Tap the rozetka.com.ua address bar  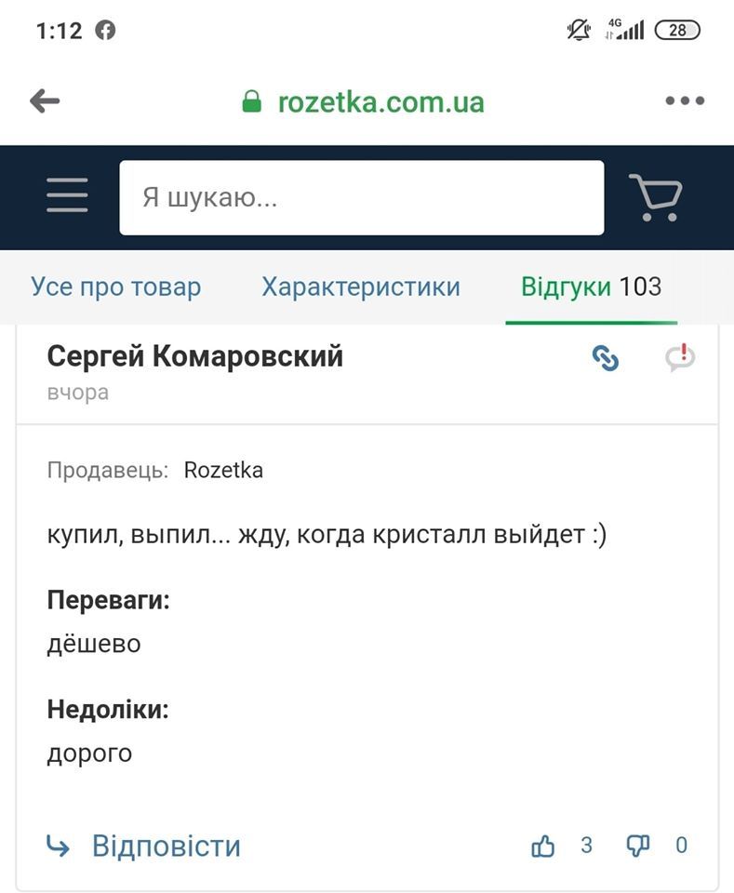[380, 101]
